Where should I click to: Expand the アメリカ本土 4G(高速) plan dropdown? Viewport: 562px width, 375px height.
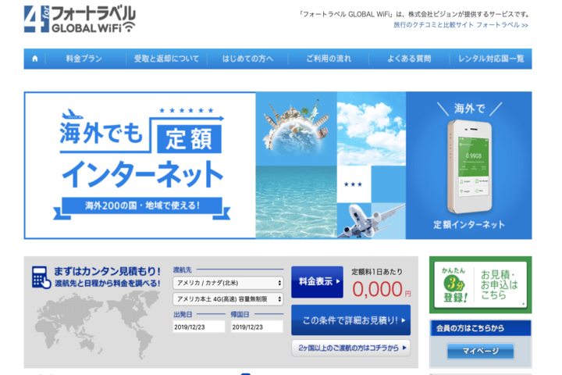click(x=227, y=298)
